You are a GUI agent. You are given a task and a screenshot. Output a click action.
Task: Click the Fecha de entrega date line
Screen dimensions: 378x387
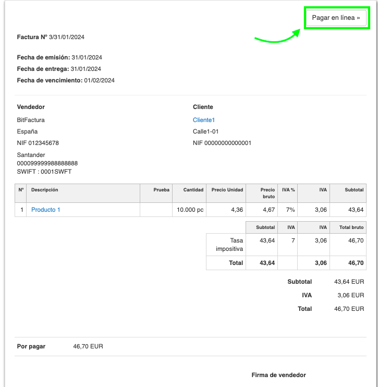pos(59,69)
